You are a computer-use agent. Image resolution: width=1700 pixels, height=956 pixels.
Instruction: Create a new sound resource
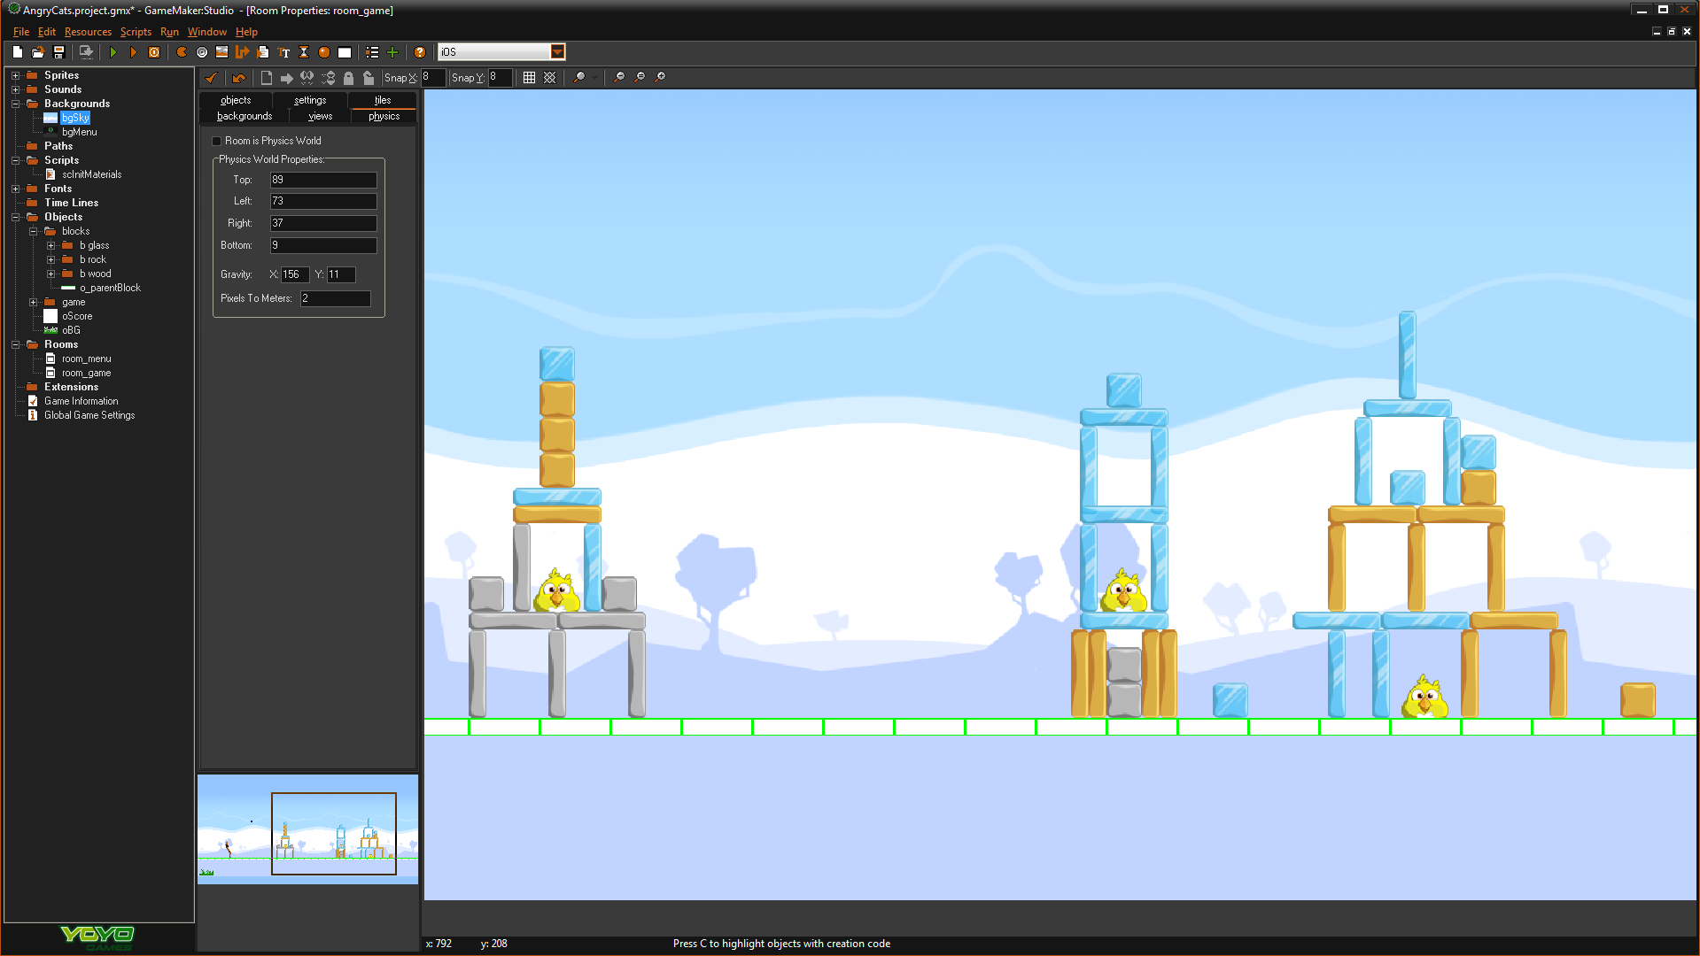[202, 52]
